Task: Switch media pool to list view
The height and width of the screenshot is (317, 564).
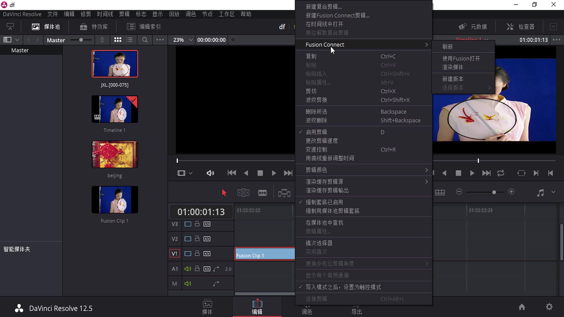Action: 129,40
